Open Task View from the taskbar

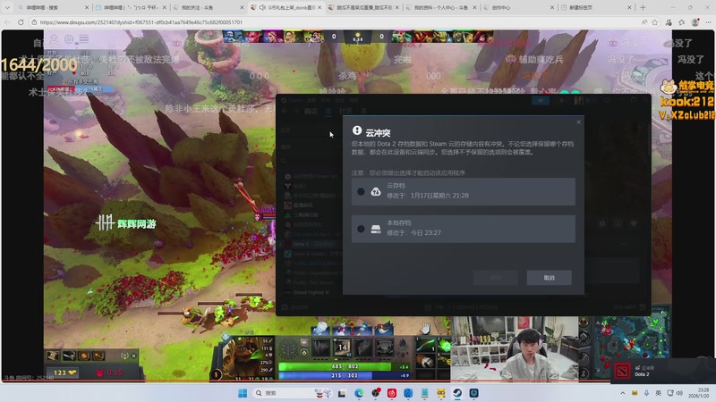click(342, 393)
